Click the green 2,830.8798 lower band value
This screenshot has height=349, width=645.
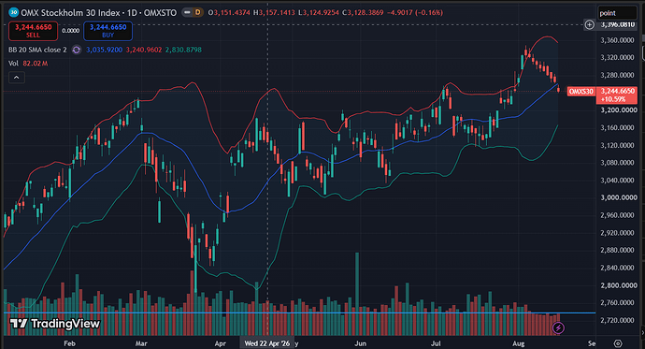click(x=183, y=50)
